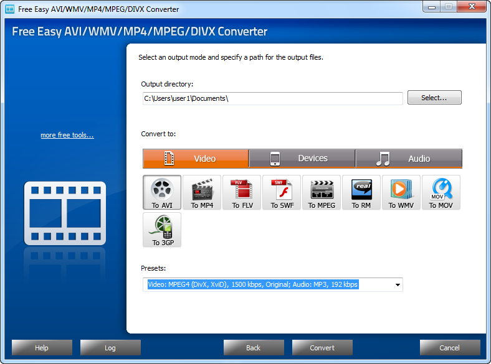This screenshot has height=364, width=491.
Task: Choose the To MPEG format icon
Action: (322, 192)
